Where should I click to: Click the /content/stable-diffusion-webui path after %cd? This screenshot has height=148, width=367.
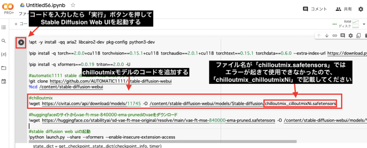[71, 87]
